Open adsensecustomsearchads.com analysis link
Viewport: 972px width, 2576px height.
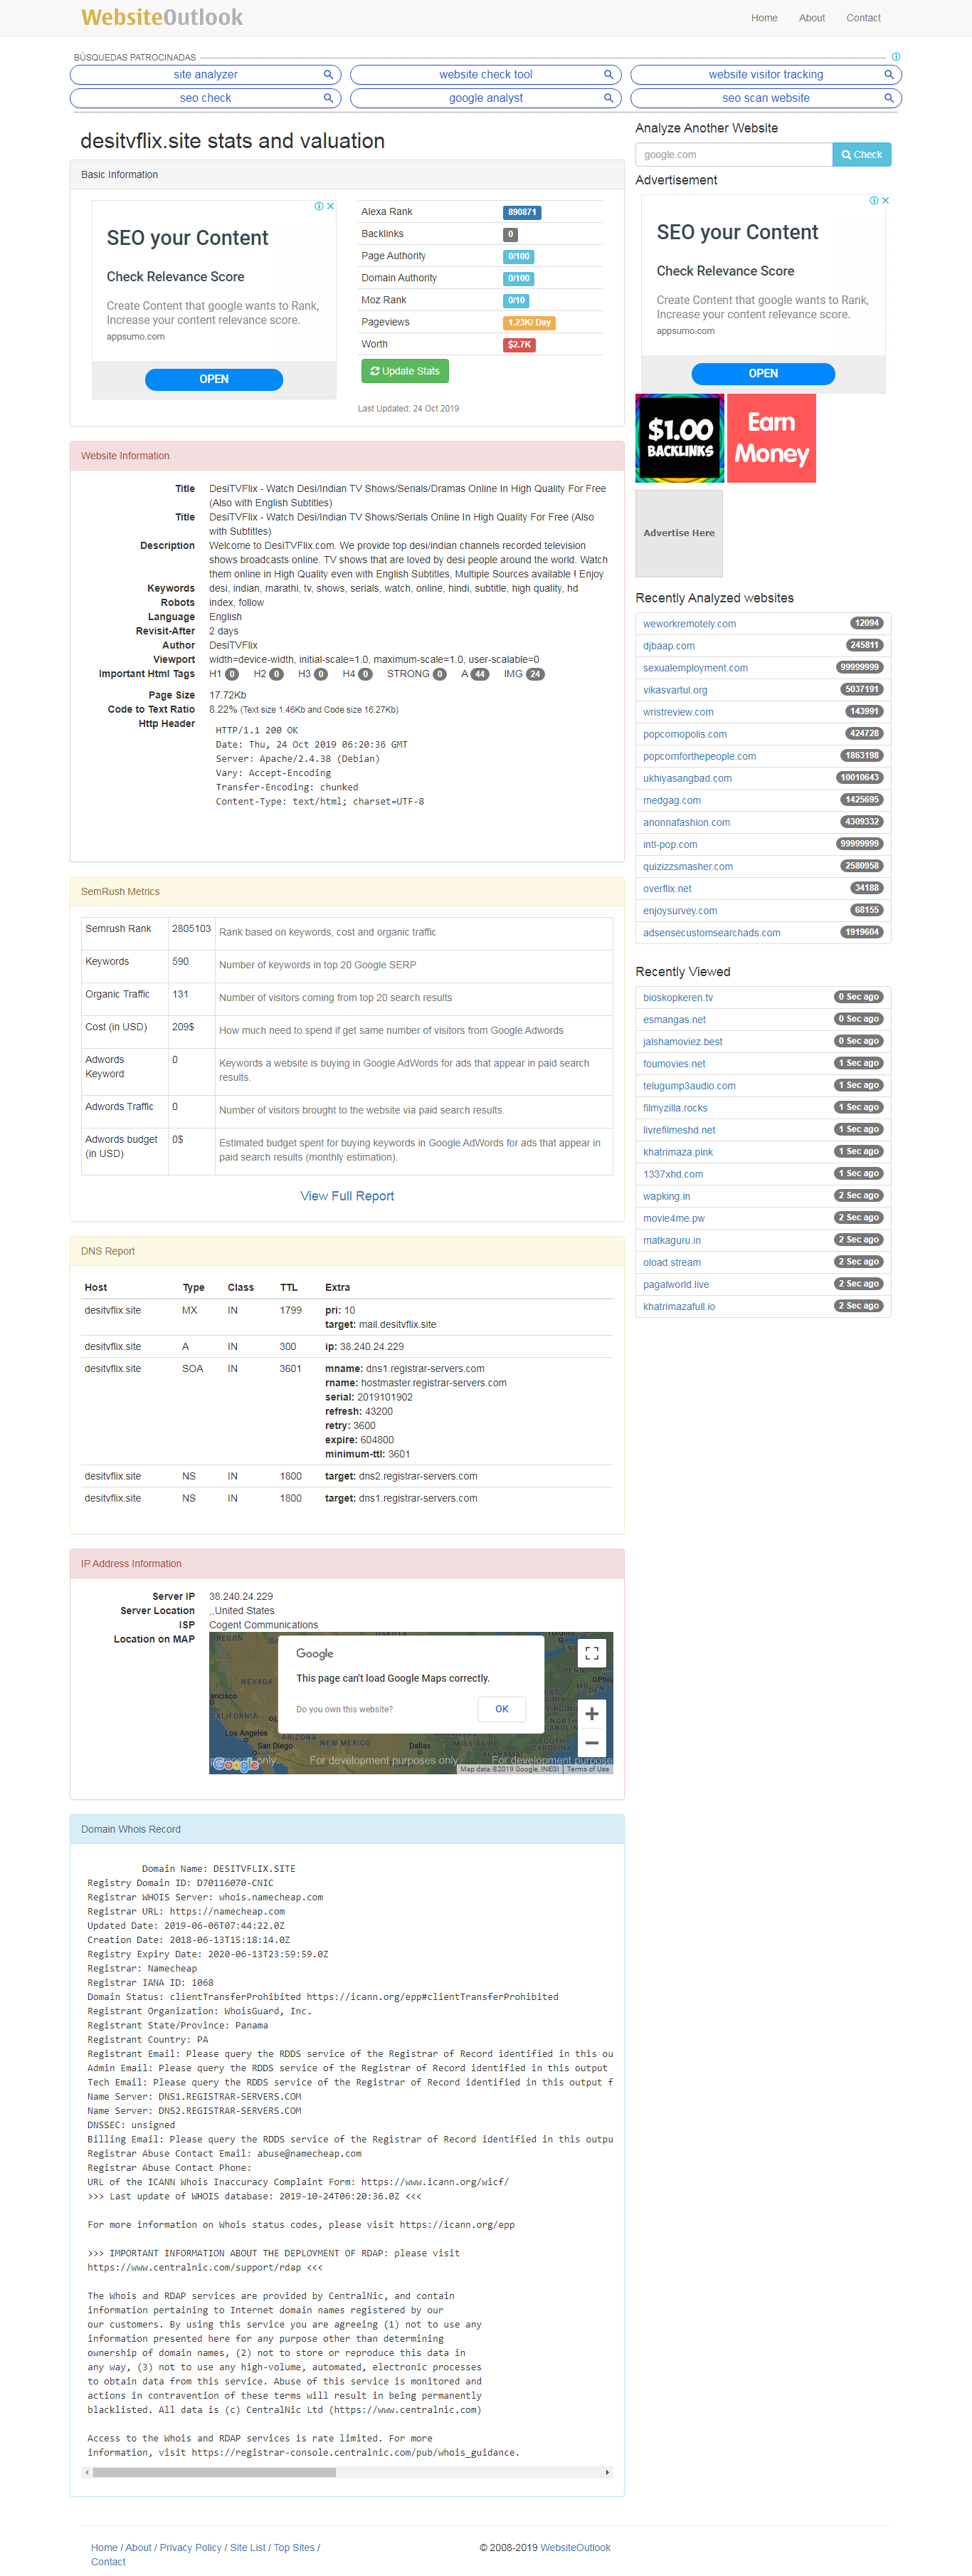[712, 932]
